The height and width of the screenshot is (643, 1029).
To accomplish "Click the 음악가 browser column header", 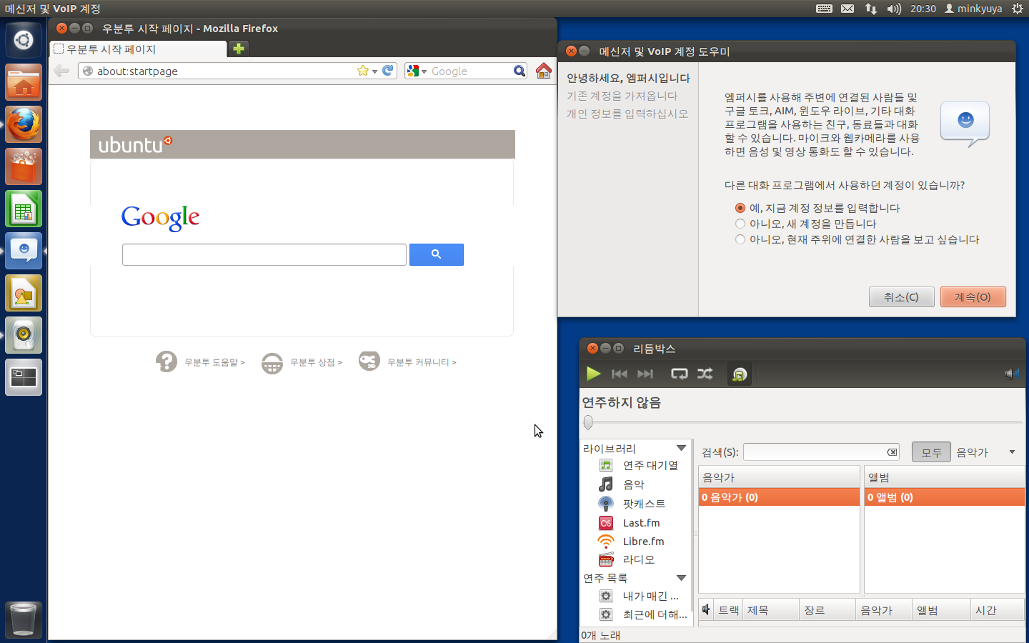I will click(x=779, y=477).
